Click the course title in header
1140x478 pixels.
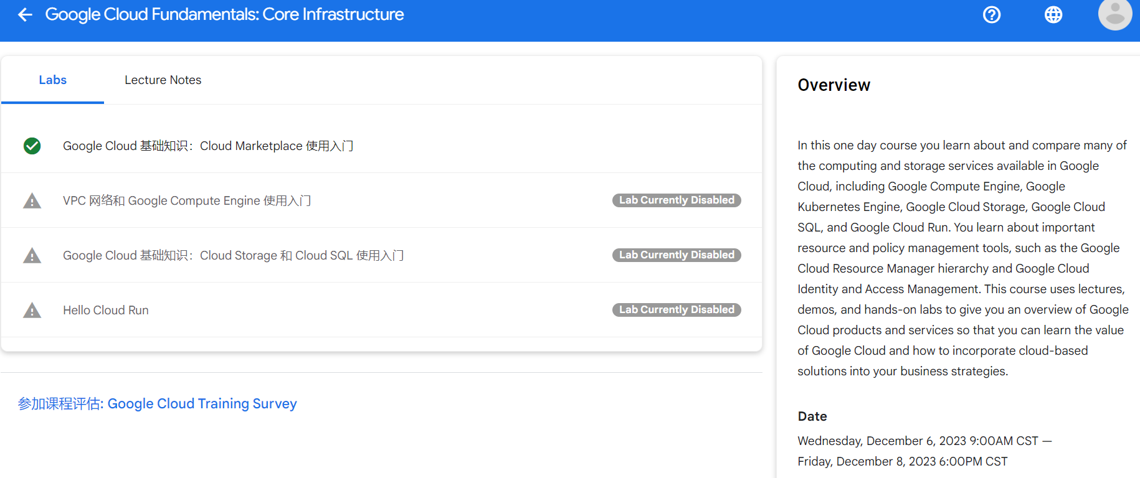pyautogui.click(x=224, y=14)
